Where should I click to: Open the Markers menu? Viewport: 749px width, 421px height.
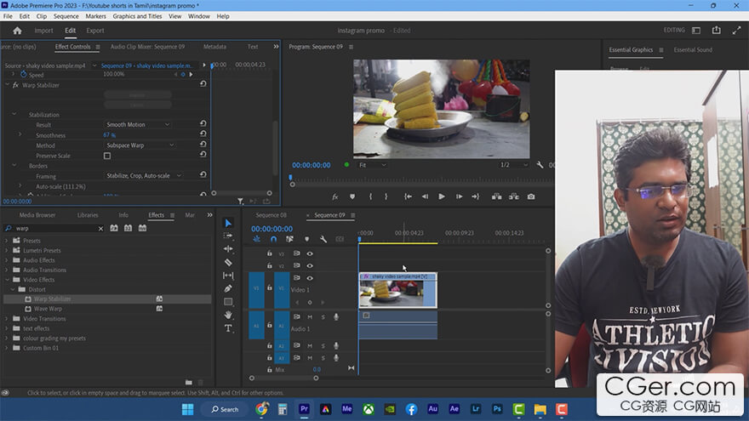pos(95,16)
